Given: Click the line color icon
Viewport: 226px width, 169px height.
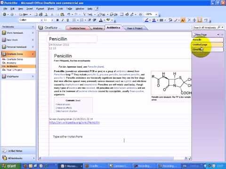Looking at the screenshot, I should coord(154,20).
